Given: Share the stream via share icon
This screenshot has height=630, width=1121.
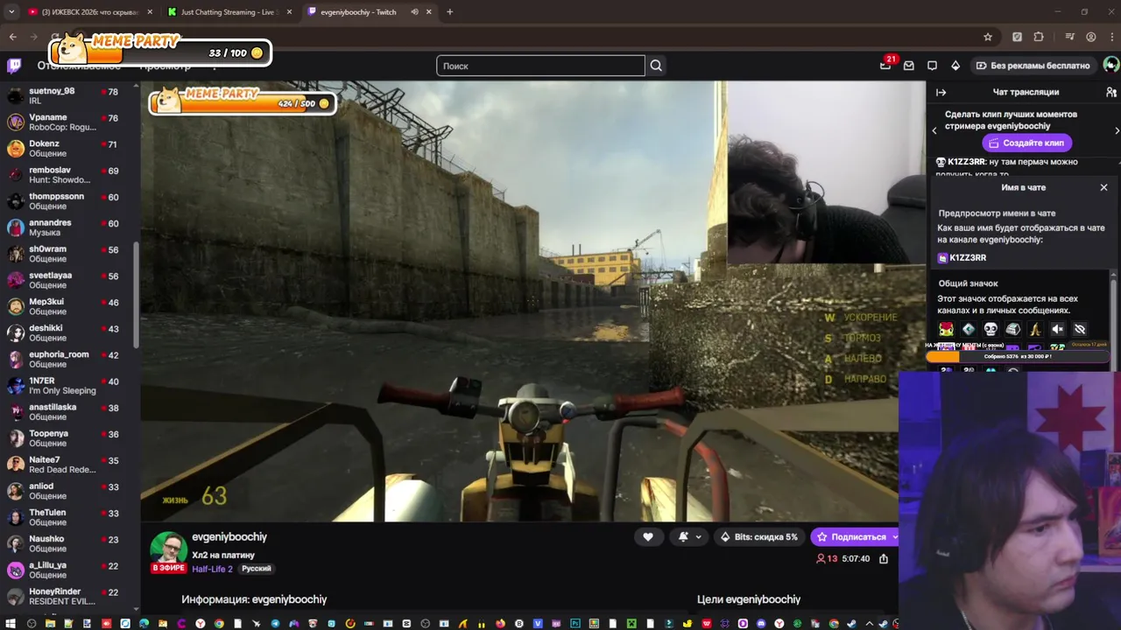Looking at the screenshot, I should pyautogui.click(x=884, y=558).
